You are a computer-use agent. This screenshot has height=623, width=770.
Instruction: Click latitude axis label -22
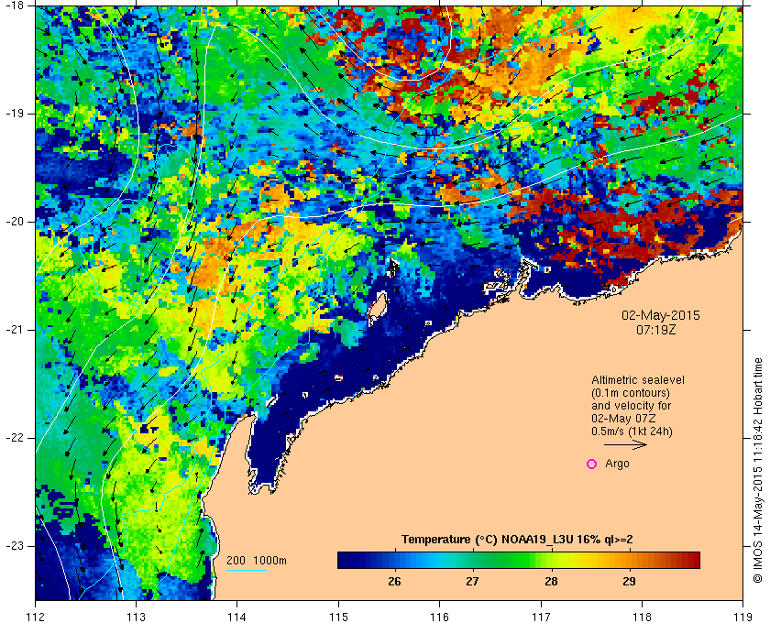point(13,437)
